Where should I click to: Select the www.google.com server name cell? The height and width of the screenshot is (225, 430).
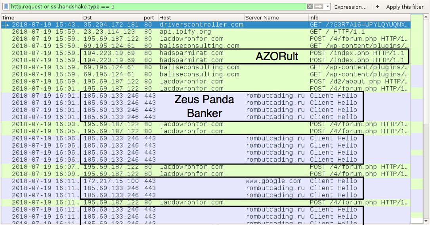click(273, 181)
